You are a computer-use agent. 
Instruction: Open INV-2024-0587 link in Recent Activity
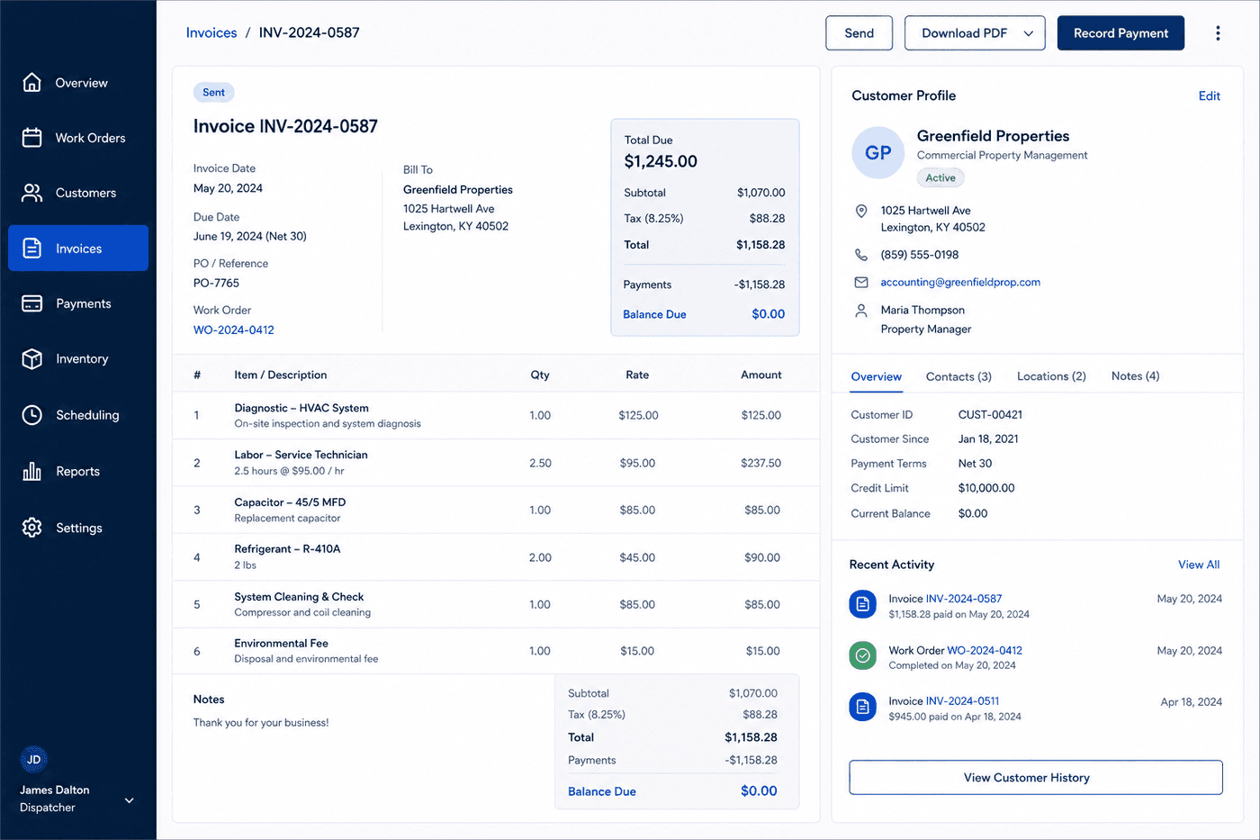tap(964, 599)
